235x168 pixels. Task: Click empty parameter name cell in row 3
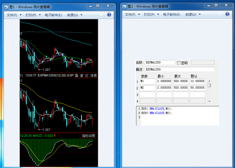click(147, 95)
